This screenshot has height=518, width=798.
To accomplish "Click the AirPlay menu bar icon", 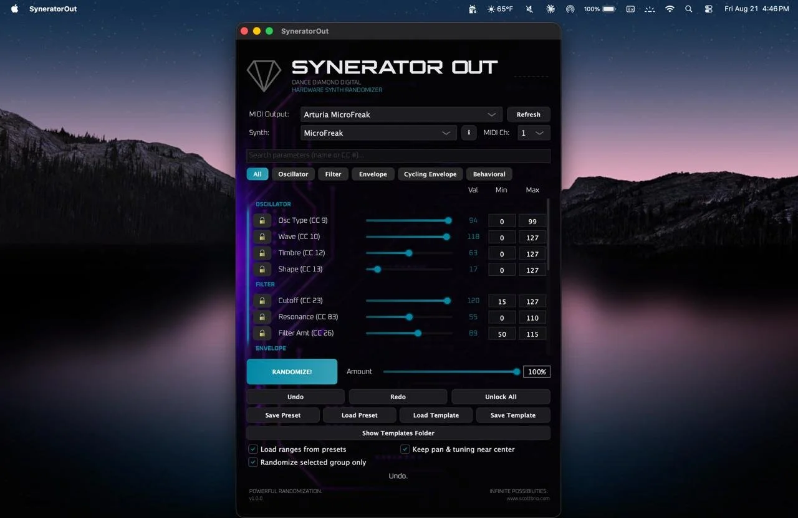I will tap(570, 9).
